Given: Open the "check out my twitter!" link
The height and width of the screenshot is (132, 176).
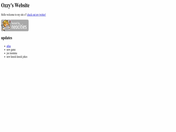Looking at the screenshot, I should 37,15.
